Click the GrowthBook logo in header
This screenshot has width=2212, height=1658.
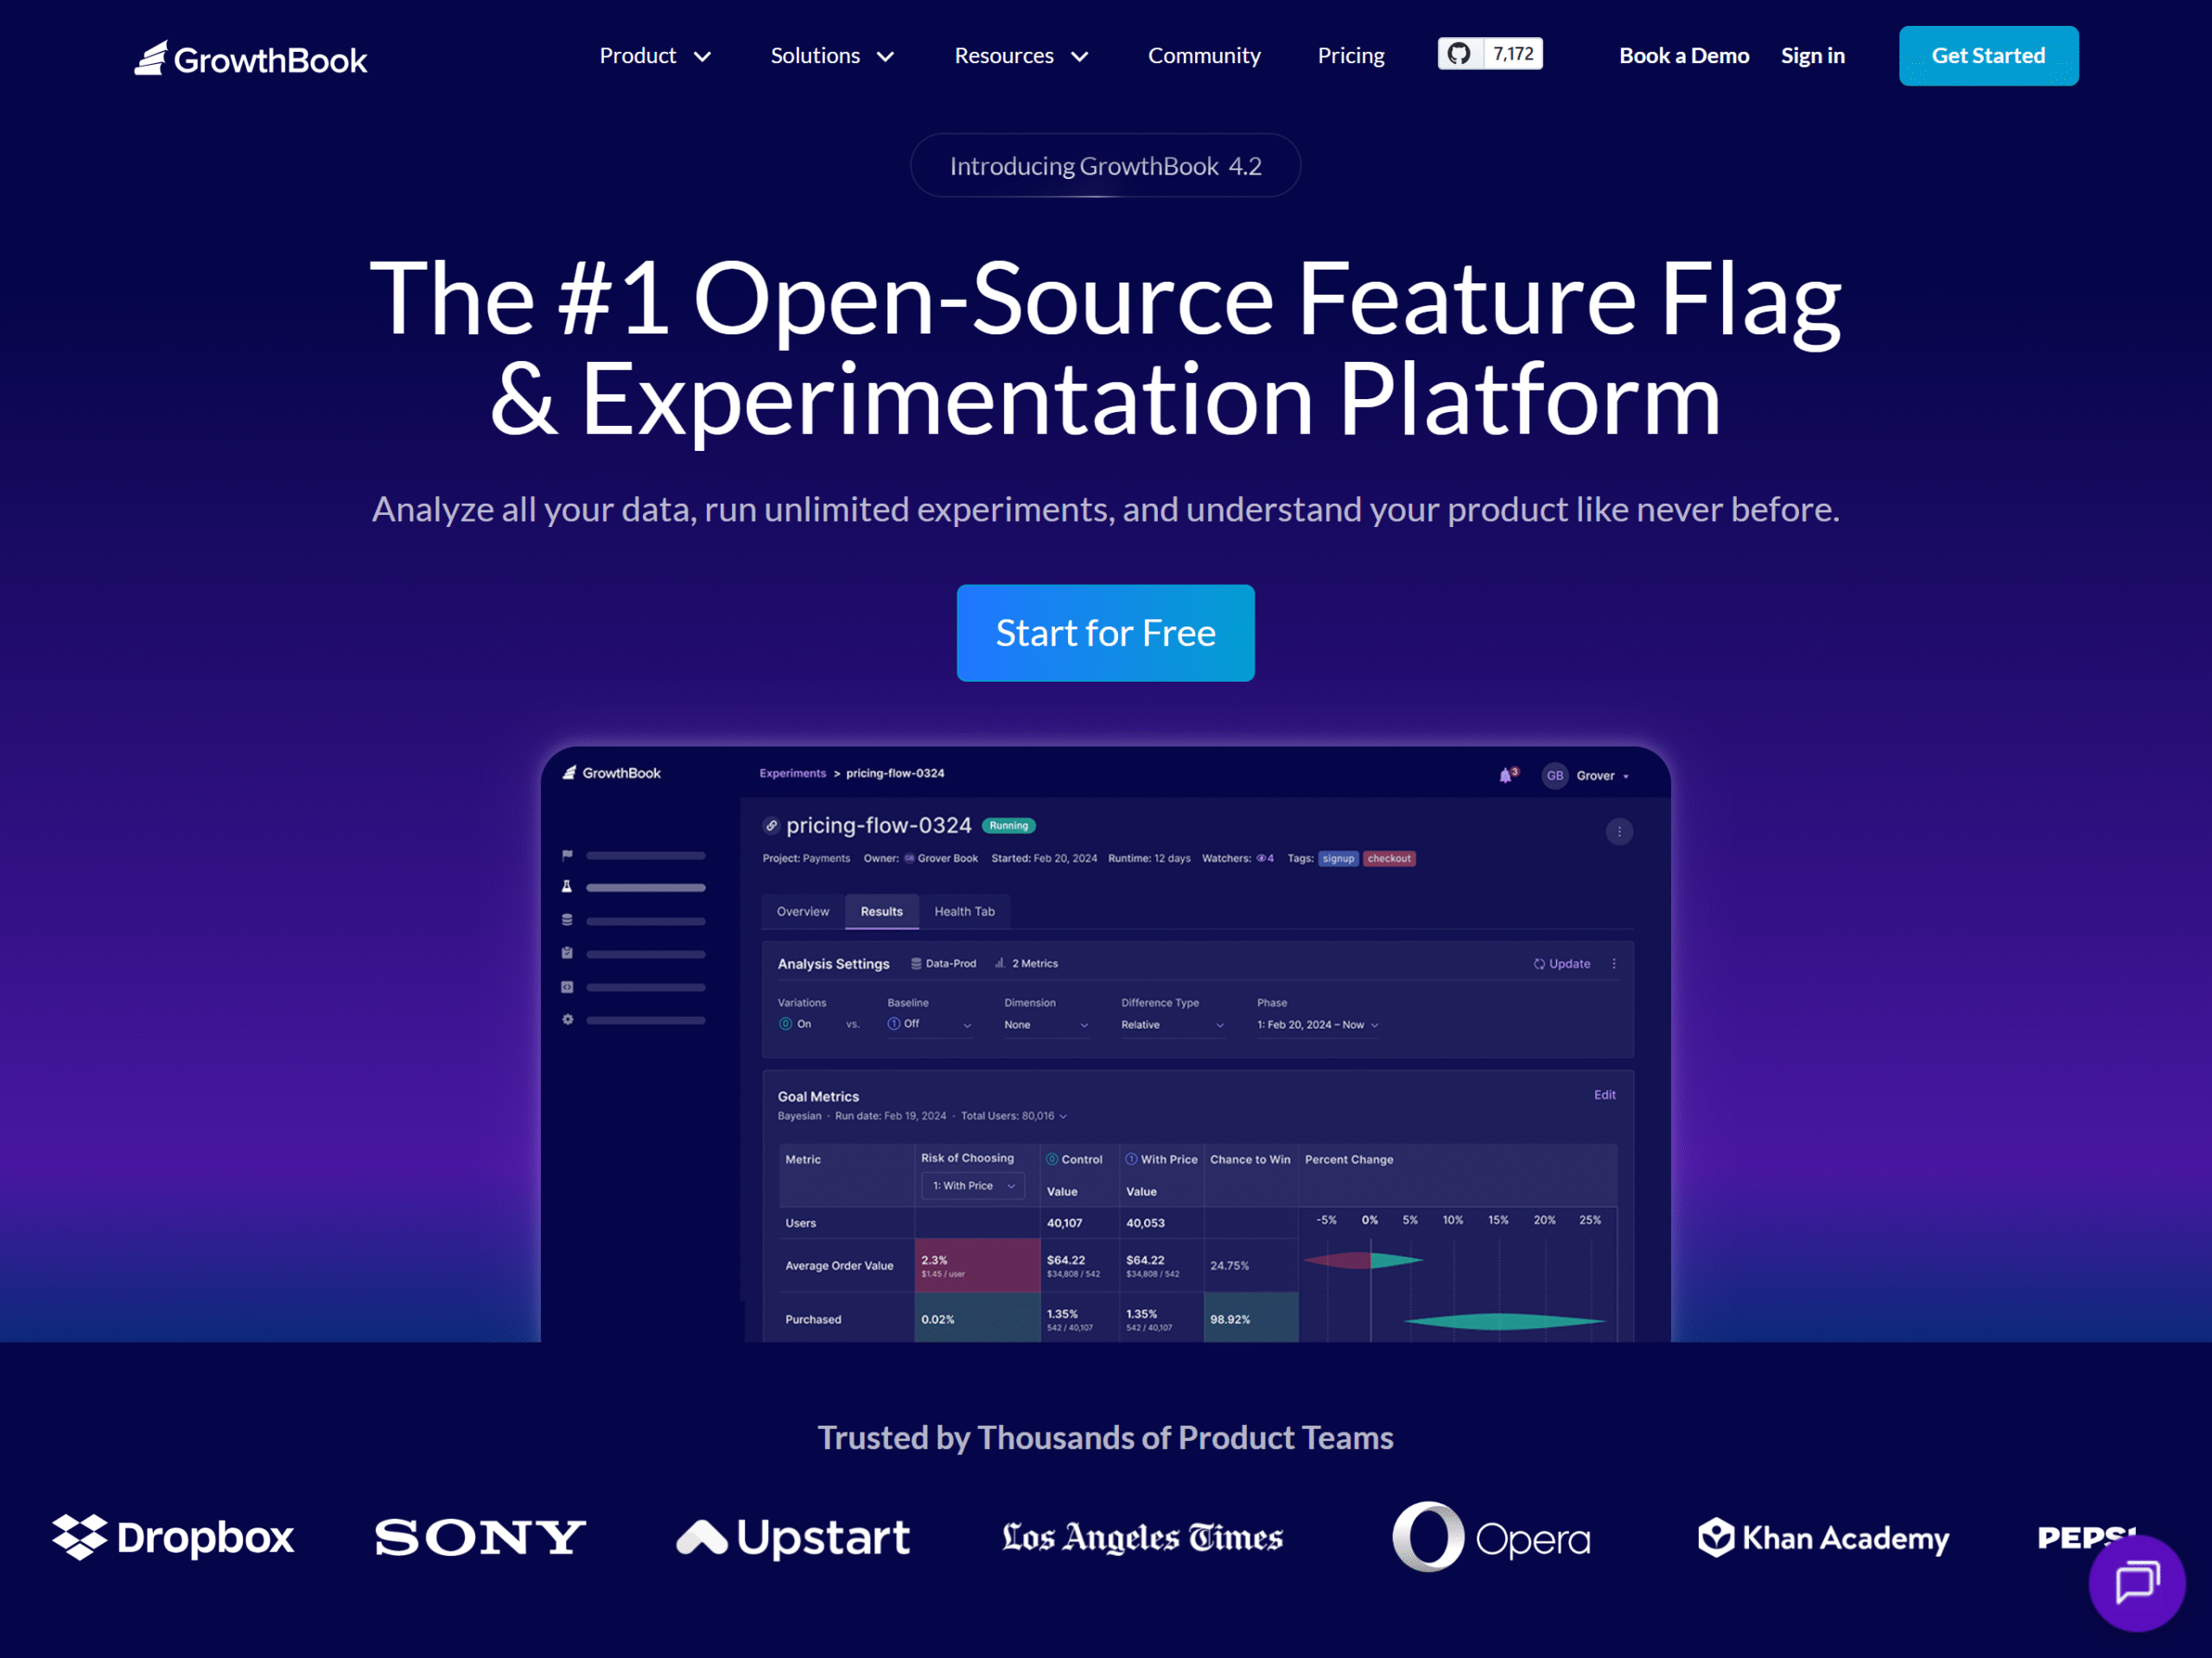(x=251, y=59)
